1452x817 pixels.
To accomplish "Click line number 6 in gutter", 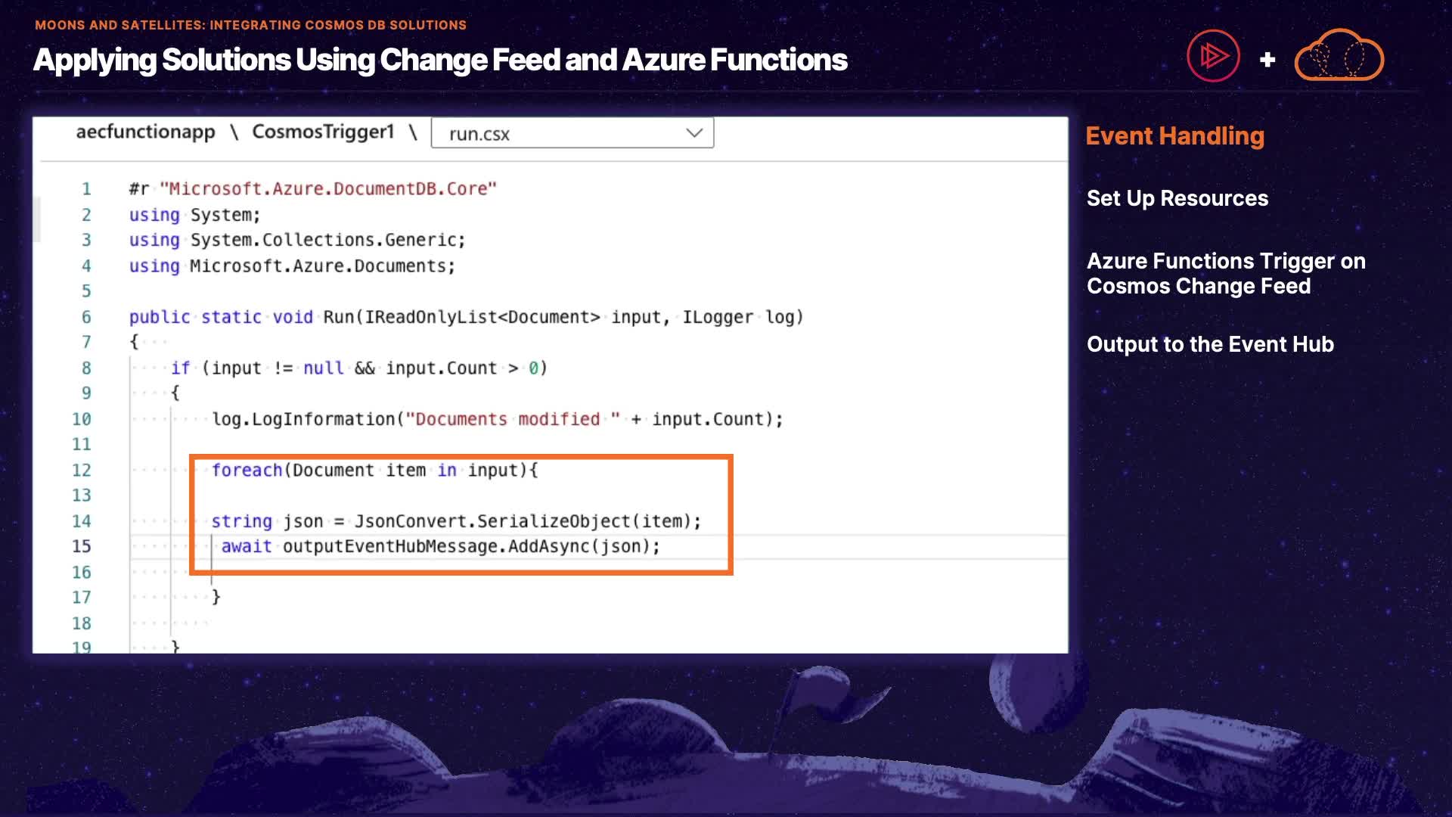I will coord(86,317).
